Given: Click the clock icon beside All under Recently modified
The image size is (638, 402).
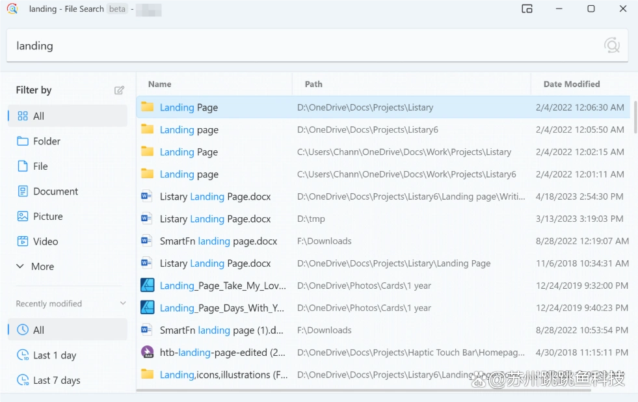Looking at the screenshot, I should pyautogui.click(x=23, y=330).
